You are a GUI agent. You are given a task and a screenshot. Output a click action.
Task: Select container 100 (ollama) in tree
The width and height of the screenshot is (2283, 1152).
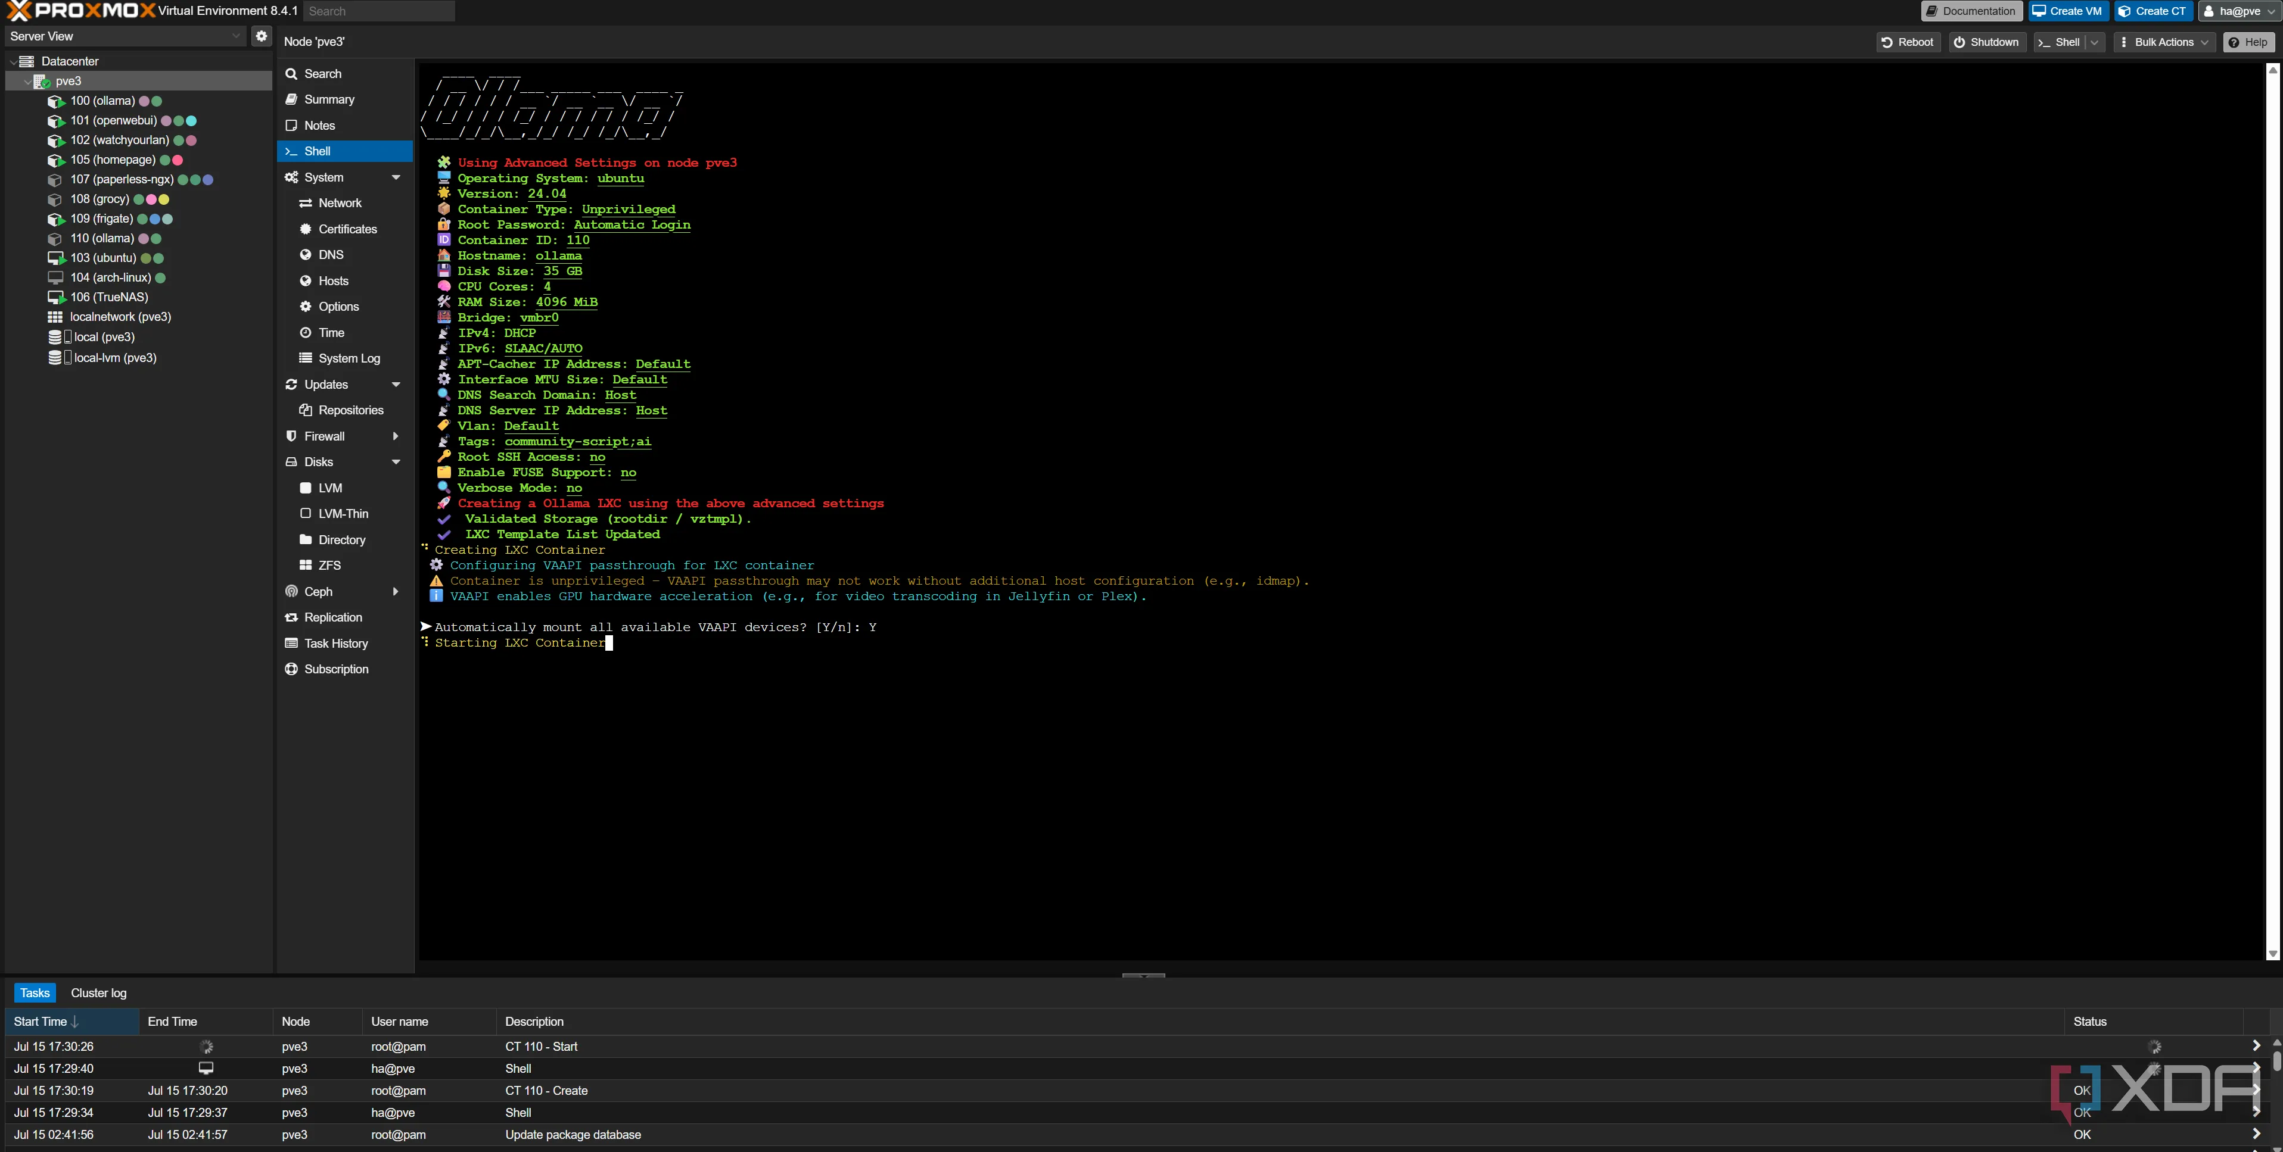(x=103, y=101)
